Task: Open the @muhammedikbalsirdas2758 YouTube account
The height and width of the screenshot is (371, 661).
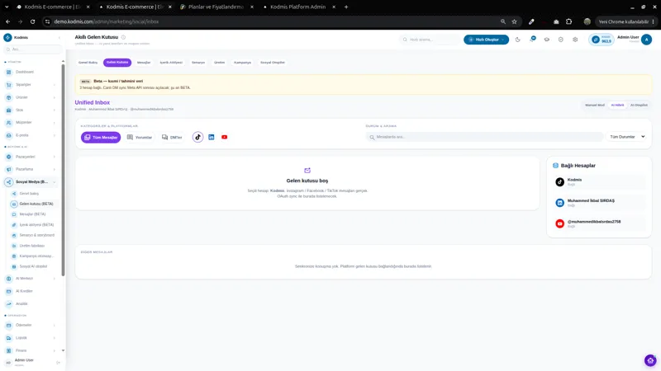Action: (598, 223)
